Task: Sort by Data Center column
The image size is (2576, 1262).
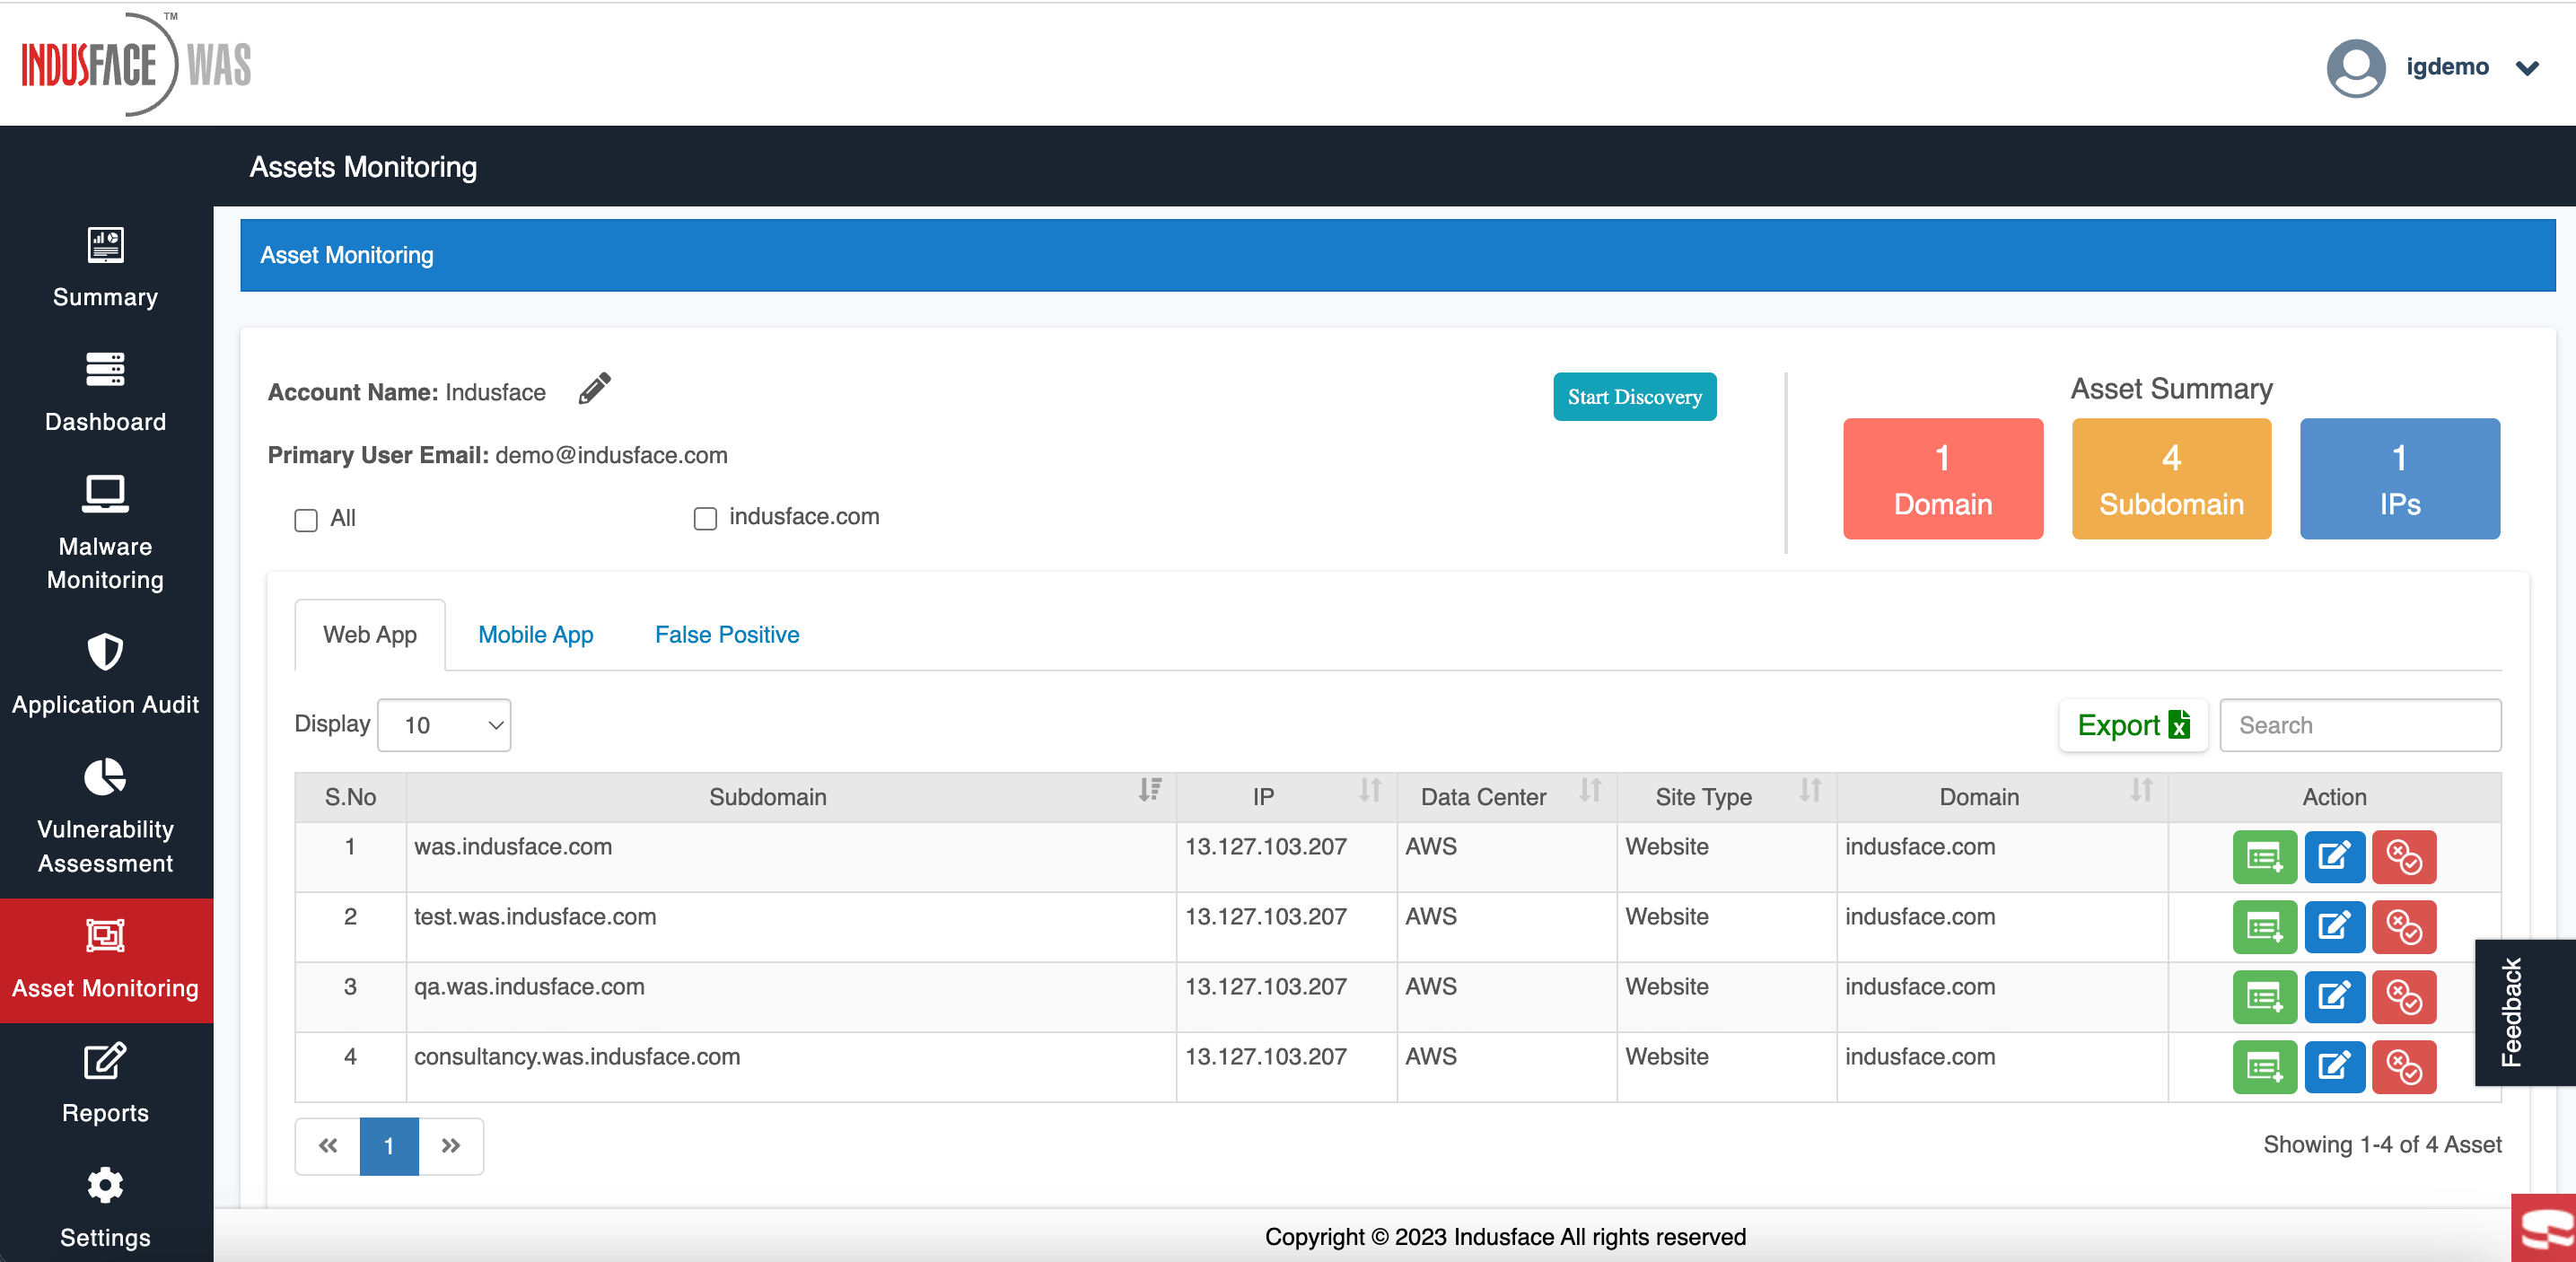Action: [1590, 791]
